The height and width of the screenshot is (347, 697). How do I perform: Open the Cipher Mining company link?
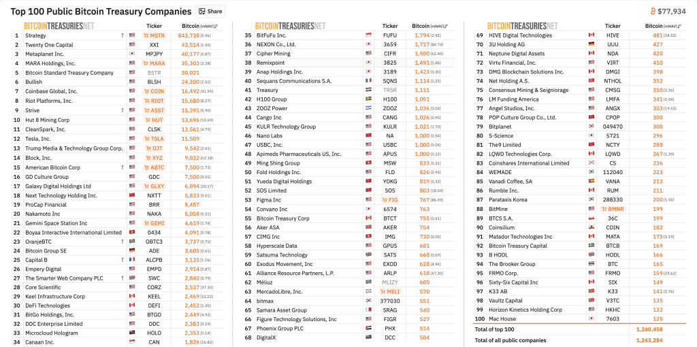click(274, 53)
